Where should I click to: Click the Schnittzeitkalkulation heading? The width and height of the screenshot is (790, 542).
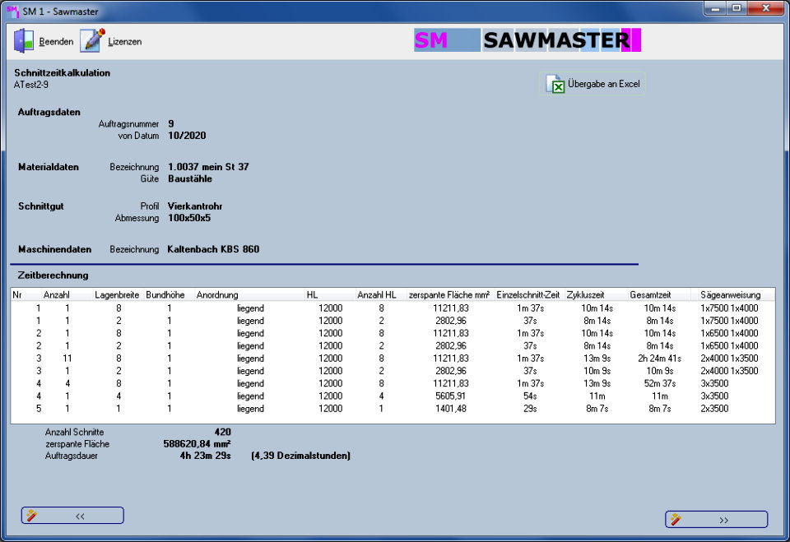pos(62,72)
